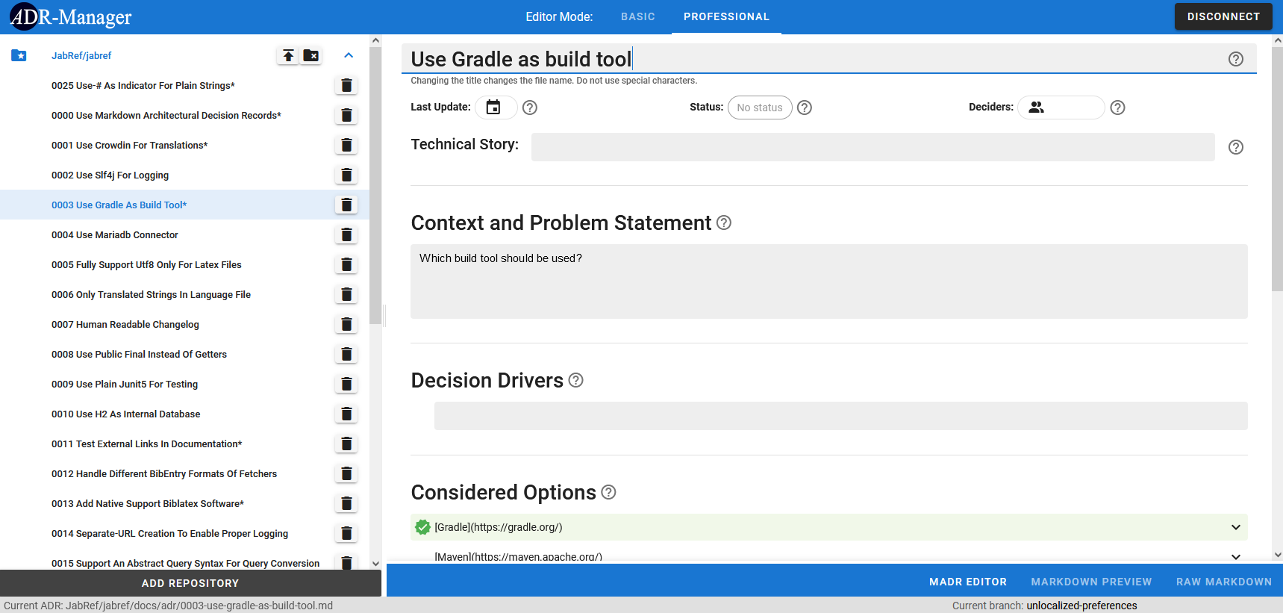Click the Decision Drivers input field
1283x613 pixels.
point(840,416)
